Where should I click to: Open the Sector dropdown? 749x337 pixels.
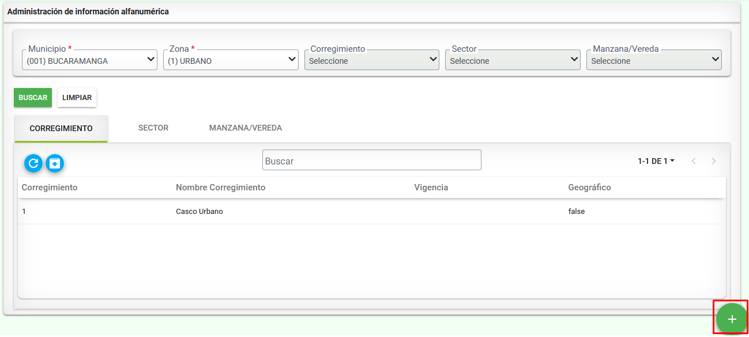coord(513,60)
